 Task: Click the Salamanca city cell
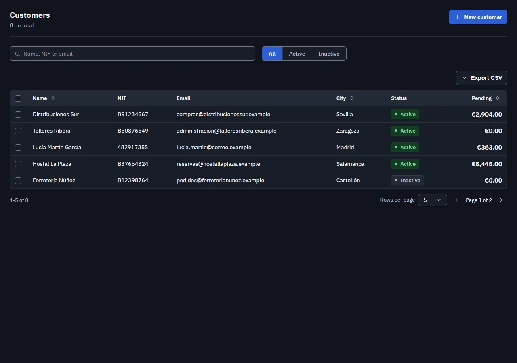click(350, 164)
